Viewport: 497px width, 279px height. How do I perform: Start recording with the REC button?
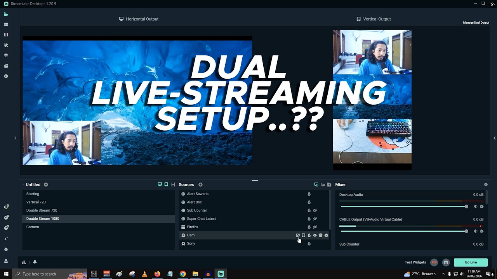click(434, 262)
